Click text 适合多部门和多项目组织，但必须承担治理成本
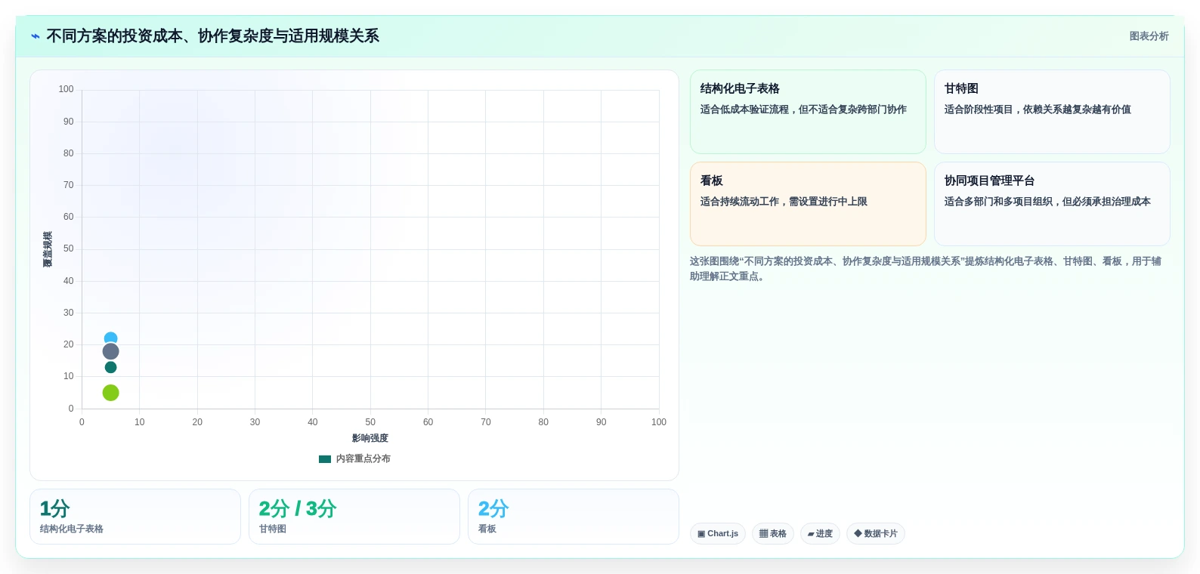The height and width of the screenshot is (574, 1200). [x=1047, y=202]
